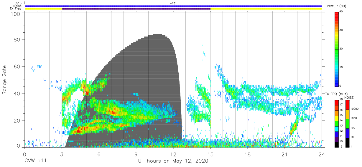Click the UT hours on May 12, 2020 title

pos(173,161)
